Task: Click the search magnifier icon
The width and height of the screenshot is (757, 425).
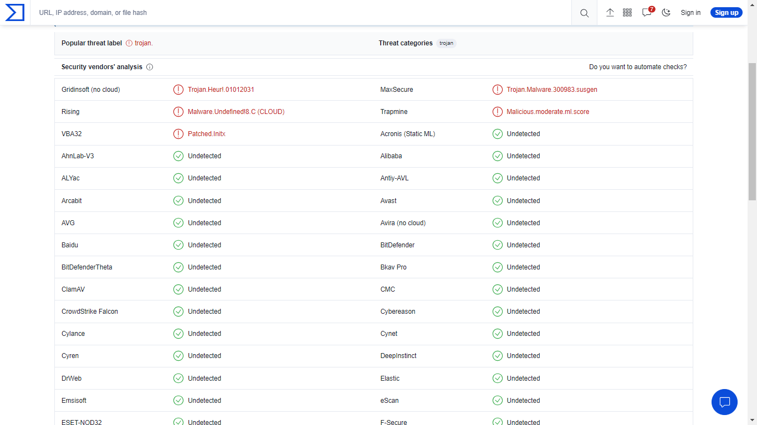Action: pyautogui.click(x=584, y=13)
